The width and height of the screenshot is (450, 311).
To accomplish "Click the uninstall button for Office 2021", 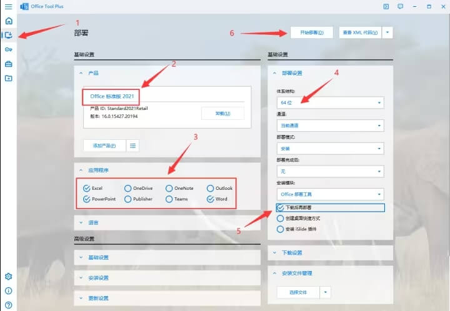I will [x=222, y=114].
